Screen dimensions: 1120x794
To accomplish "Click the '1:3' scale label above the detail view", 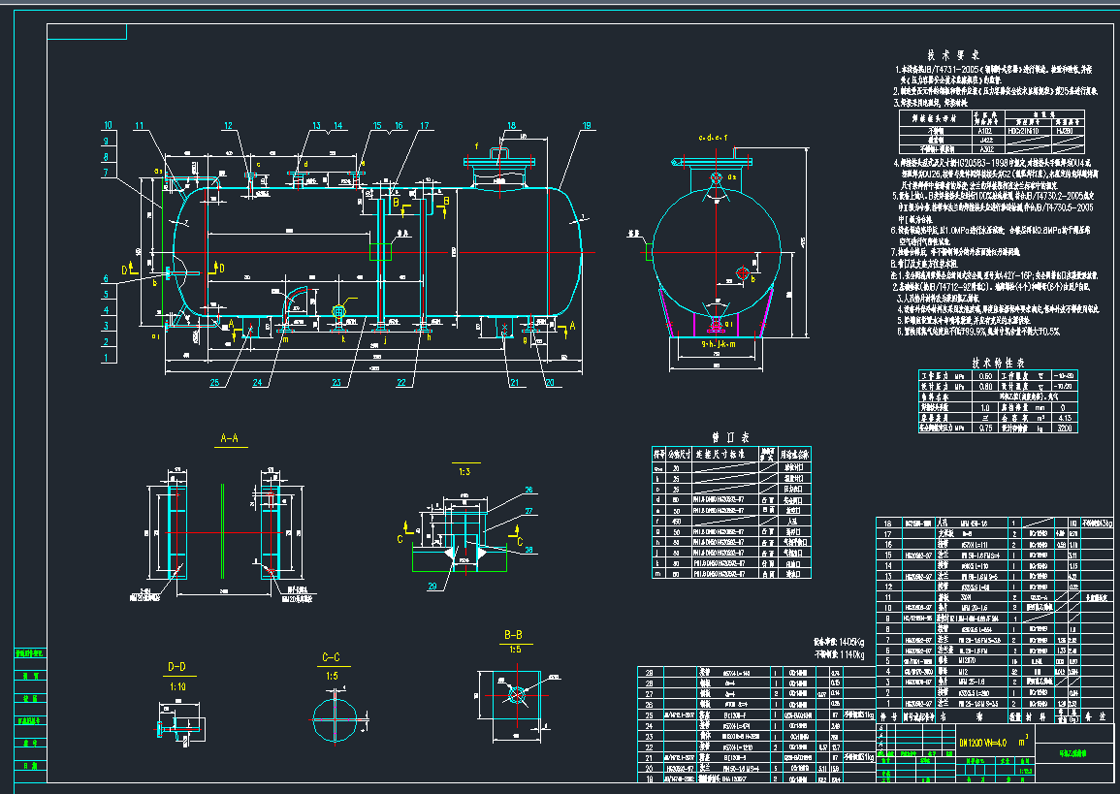I will 464,472.
